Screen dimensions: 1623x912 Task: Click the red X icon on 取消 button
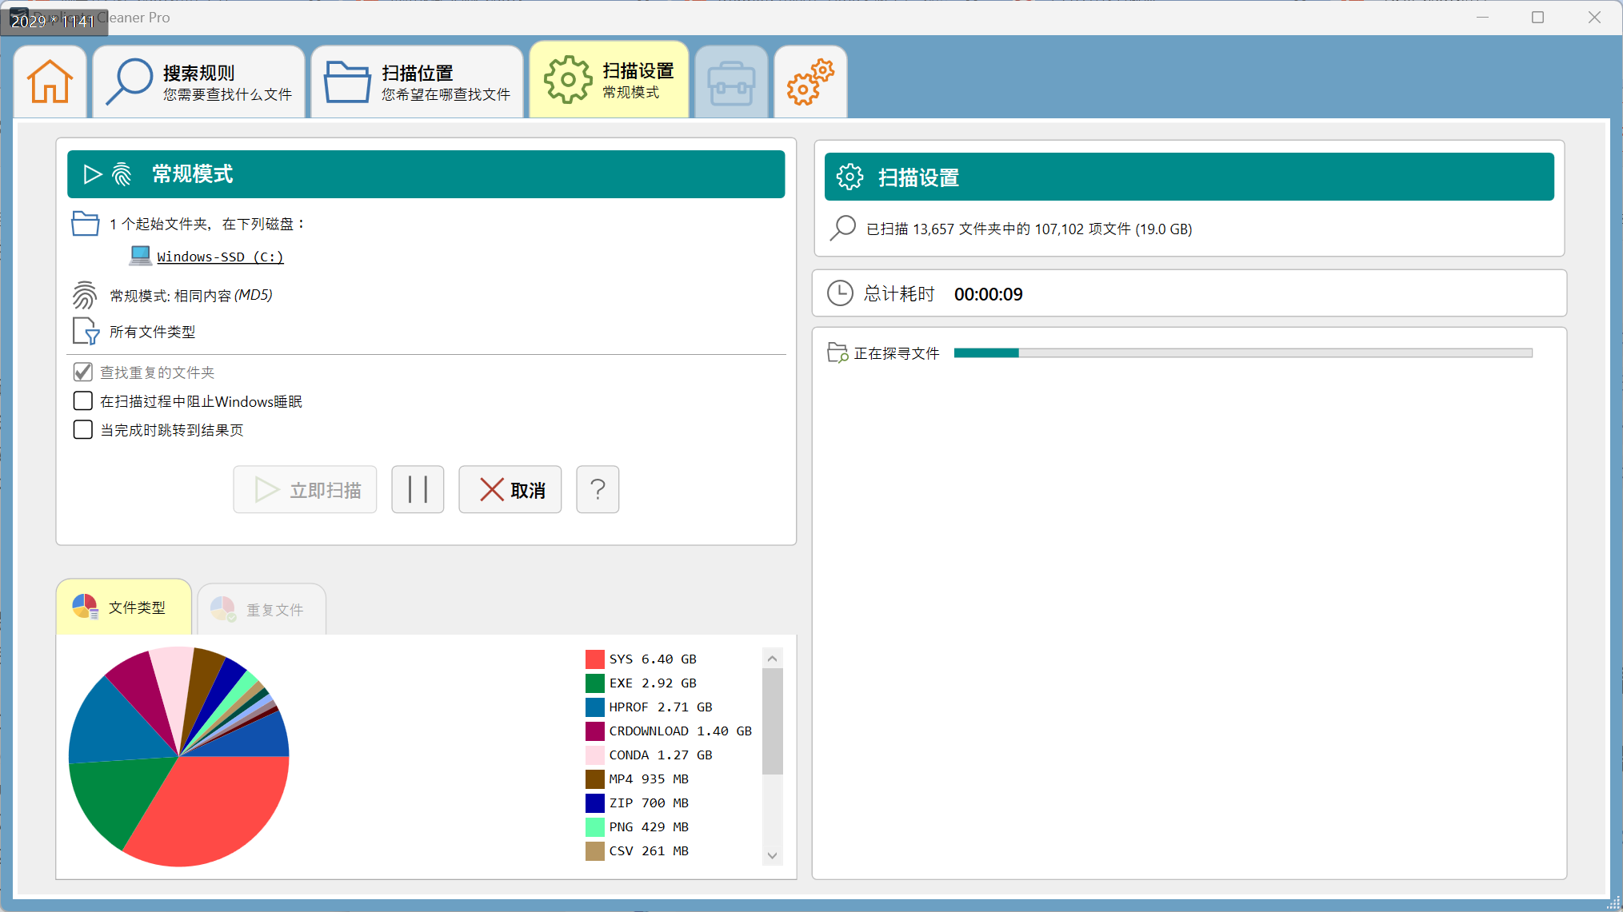491,489
